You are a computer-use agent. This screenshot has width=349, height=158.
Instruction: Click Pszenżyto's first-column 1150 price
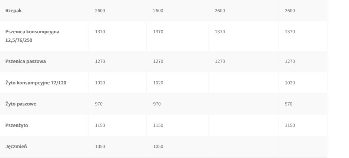coord(100,125)
